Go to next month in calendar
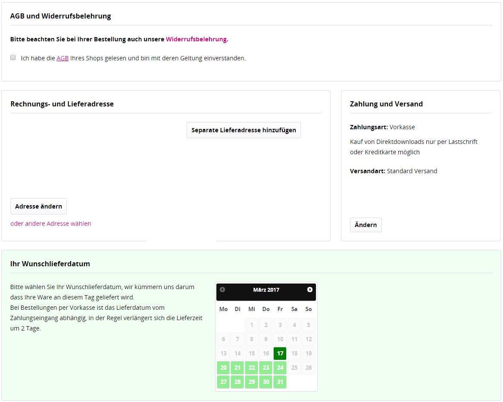The width and height of the screenshot is (503, 402). tap(310, 290)
